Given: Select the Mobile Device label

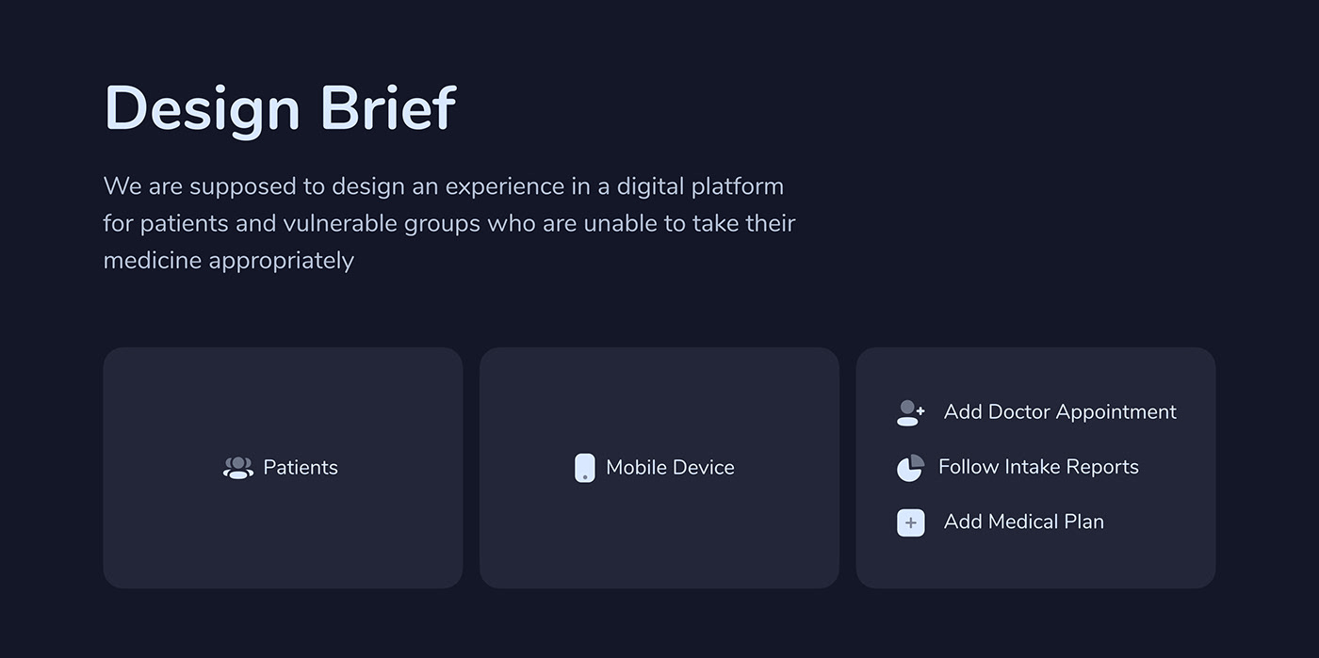Looking at the screenshot, I should (x=670, y=468).
